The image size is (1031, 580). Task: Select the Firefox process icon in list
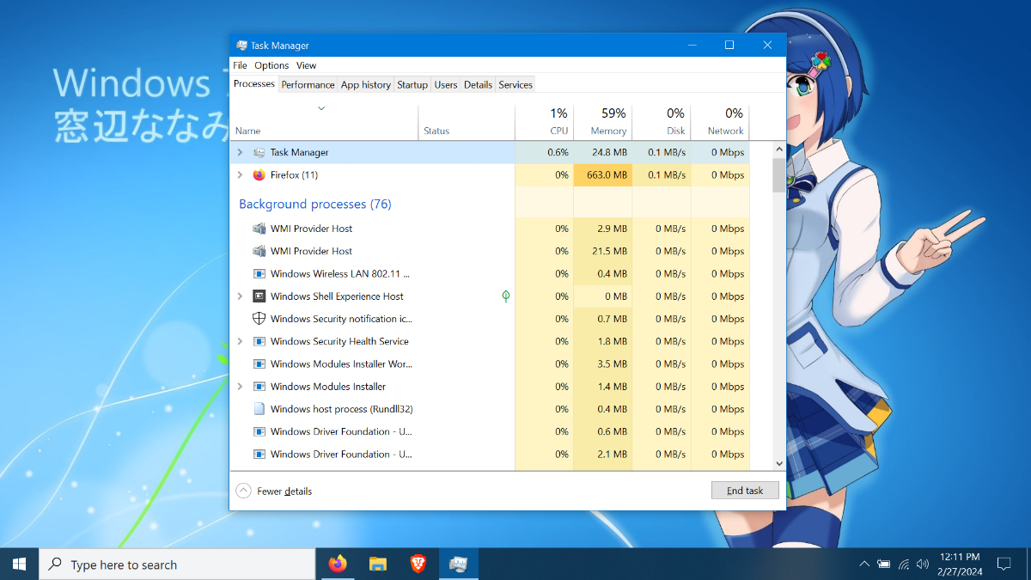click(x=259, y=174)
